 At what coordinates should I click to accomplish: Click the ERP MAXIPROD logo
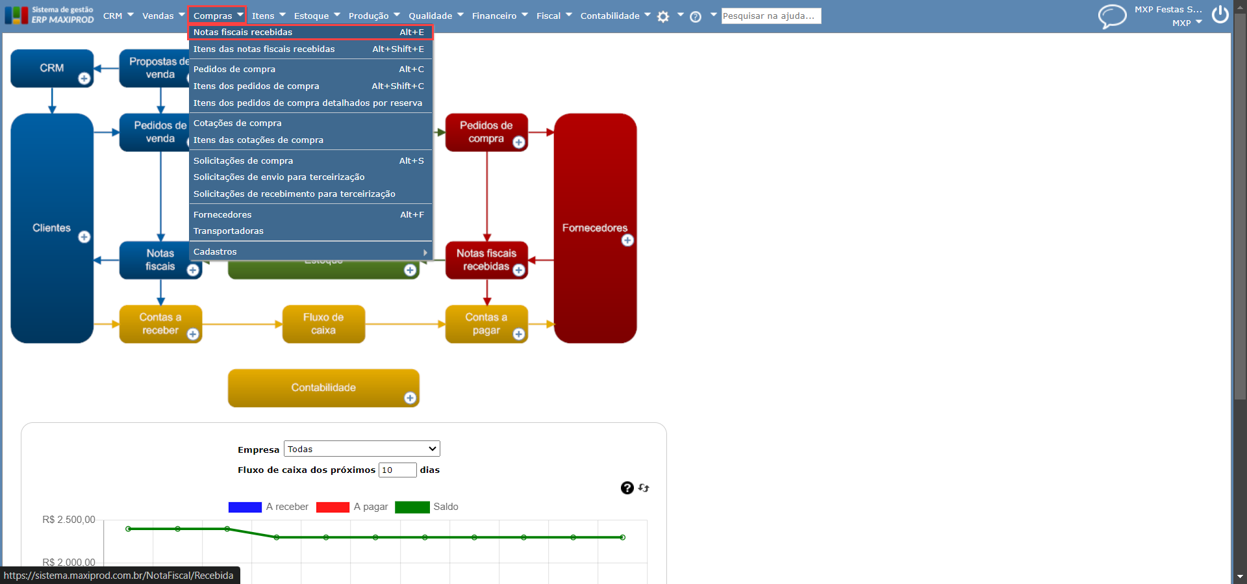49,15
